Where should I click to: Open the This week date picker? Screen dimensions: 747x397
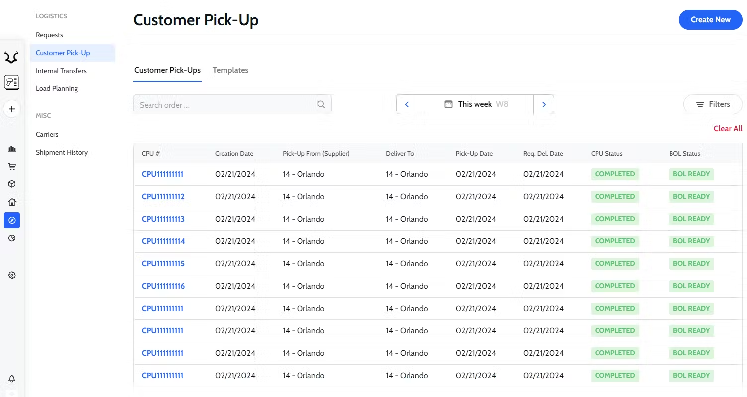(475, 104)
